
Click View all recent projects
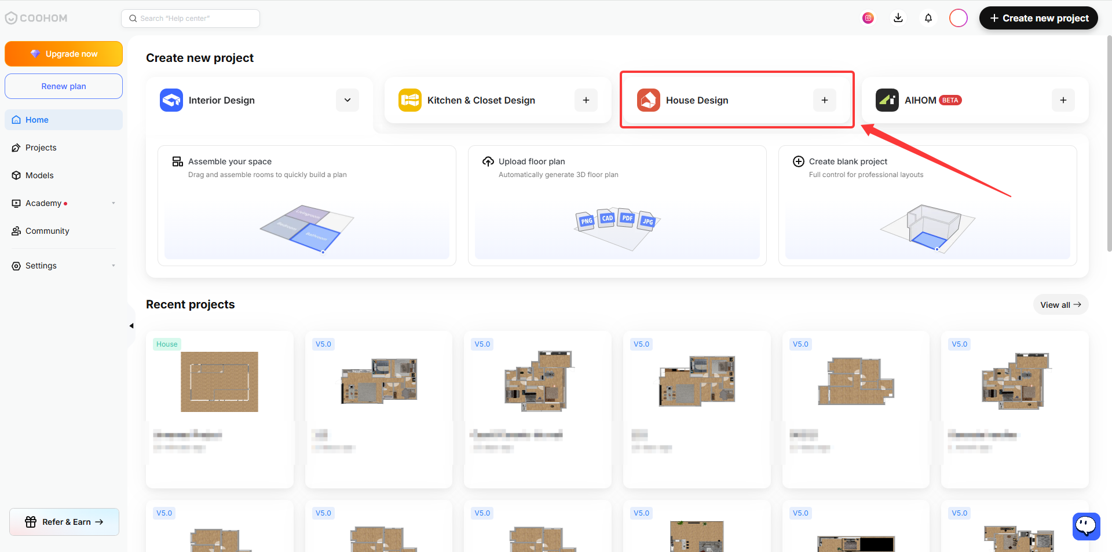coord(1060,305)
